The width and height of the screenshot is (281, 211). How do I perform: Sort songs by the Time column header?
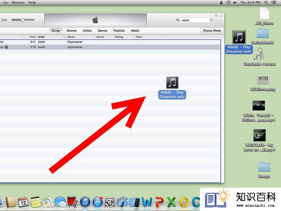(x=30, y=37)
